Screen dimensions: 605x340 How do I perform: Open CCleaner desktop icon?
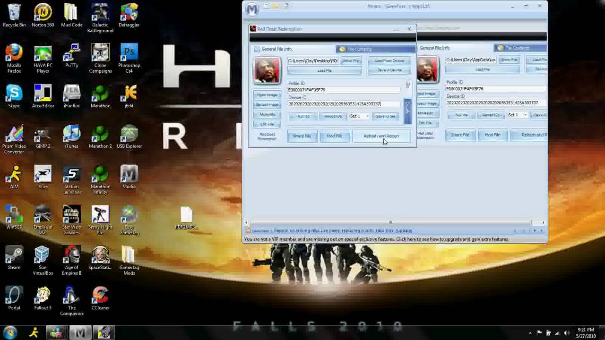(x=100, y=298)
